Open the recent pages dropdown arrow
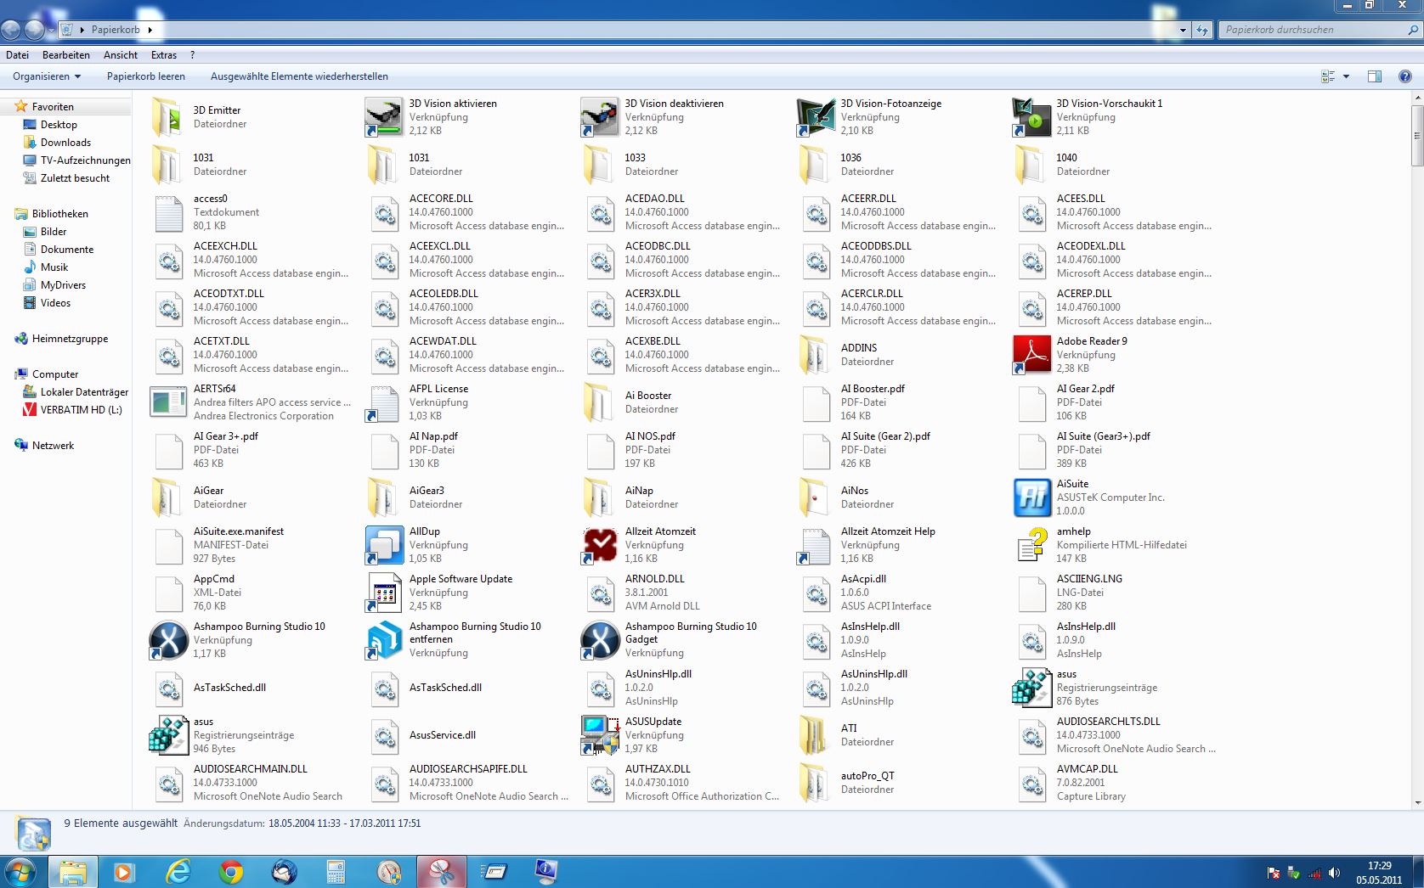Screen dimensions: 1424x888 [x=52, y=30]
